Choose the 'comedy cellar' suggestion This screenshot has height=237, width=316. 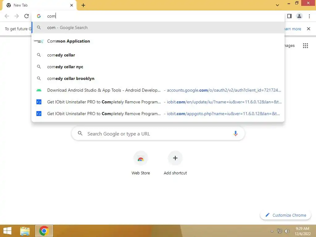point(158,55)
